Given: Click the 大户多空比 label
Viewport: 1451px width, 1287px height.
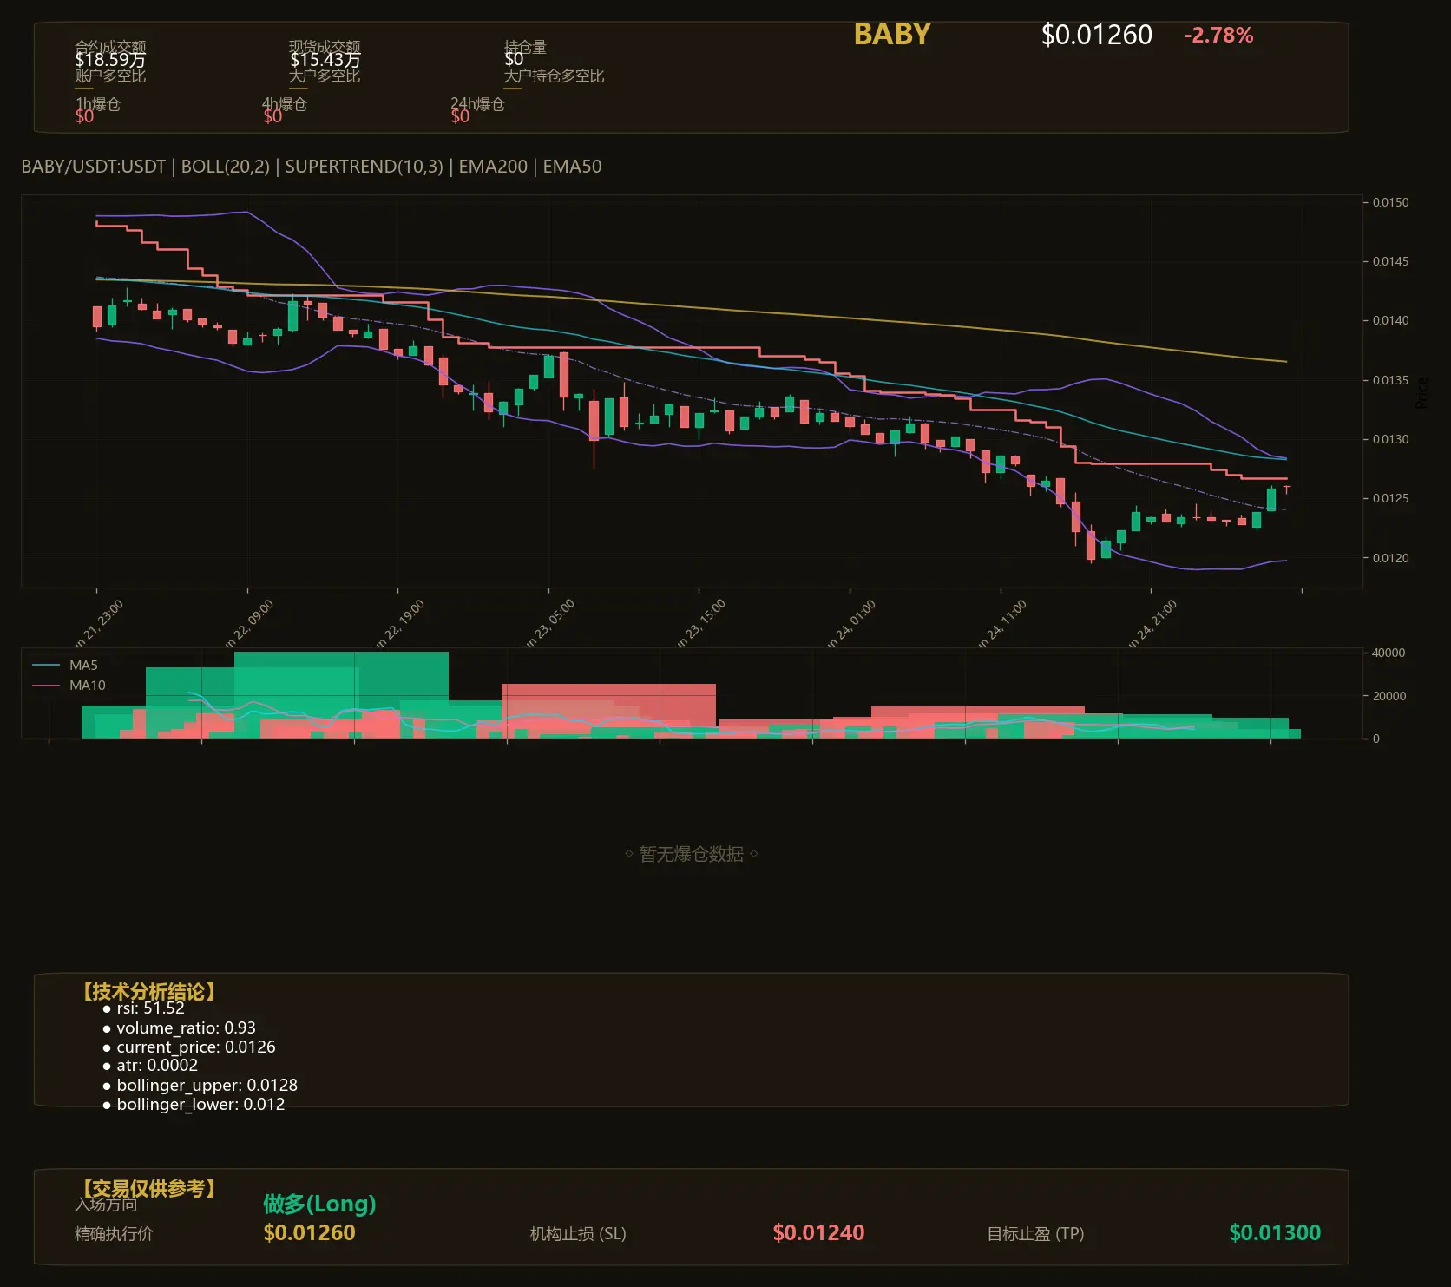Looking at the screenshot, I should click(x=325, y=76).
